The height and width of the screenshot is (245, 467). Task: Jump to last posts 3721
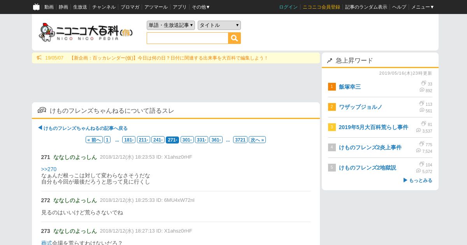pyautogui.click(x=240, y=140)
